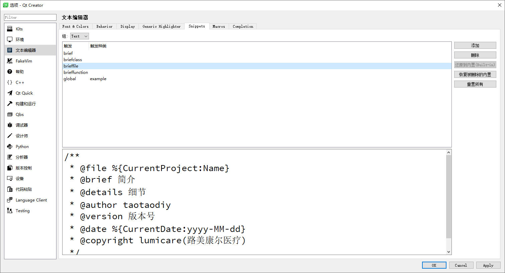Select the 环境 monitor icon

[x=10, y=39]
